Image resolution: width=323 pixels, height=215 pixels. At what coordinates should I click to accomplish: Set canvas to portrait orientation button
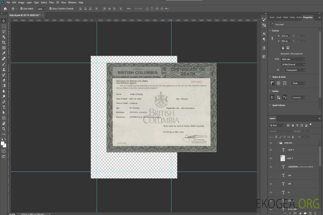pyautogui.click(x=283, y=48)
